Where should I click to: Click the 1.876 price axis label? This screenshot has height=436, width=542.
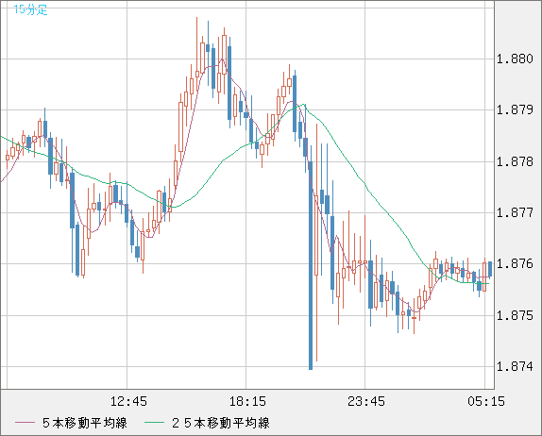click(x=515, y=264)
